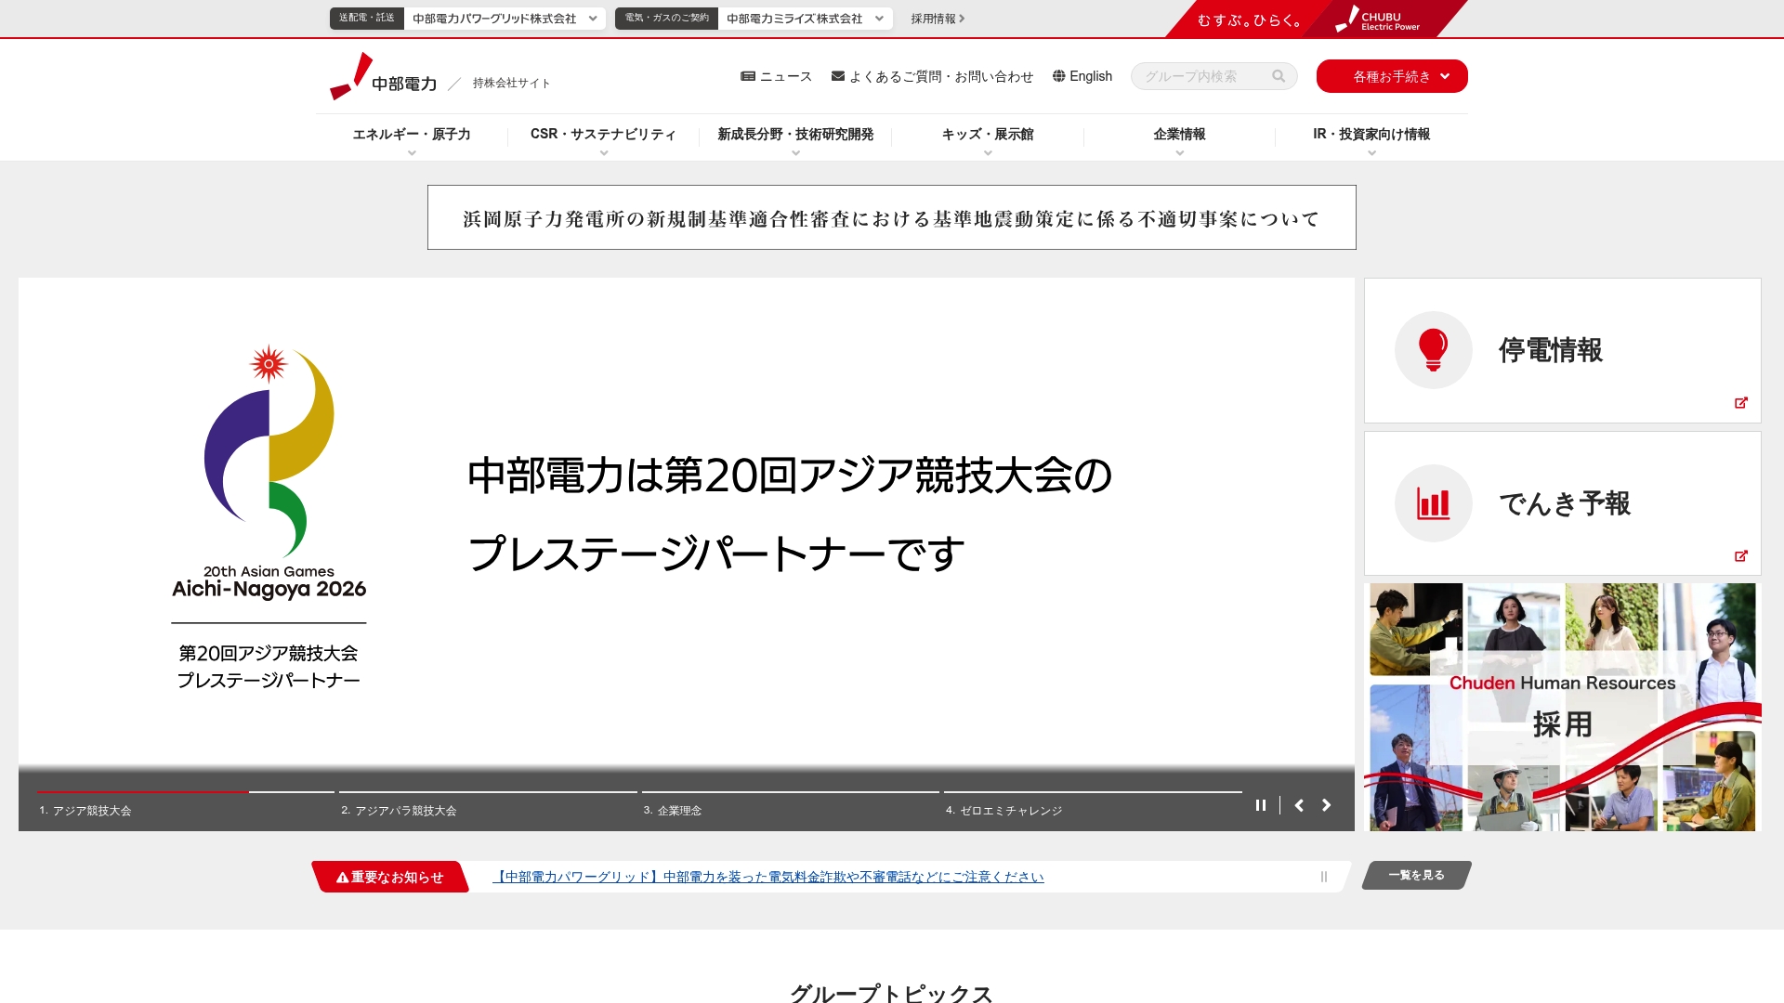Click the 重要なお知らせ red label
Viewport: 1784px width, 1003px height.
tap(390, 877)
